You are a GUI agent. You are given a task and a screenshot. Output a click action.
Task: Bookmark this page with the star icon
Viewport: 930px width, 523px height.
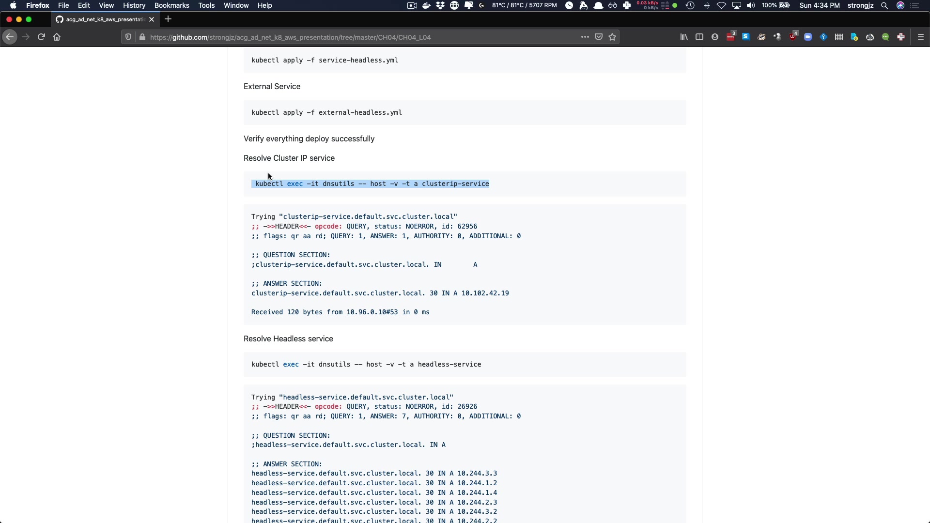612,37
